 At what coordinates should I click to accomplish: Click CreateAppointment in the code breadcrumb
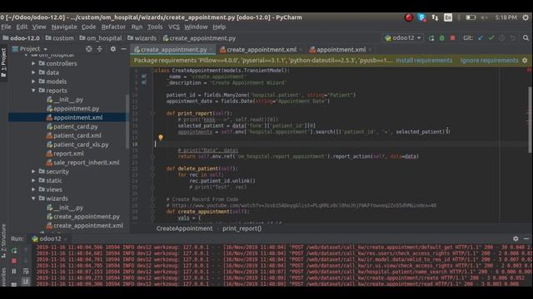(185, 228)
